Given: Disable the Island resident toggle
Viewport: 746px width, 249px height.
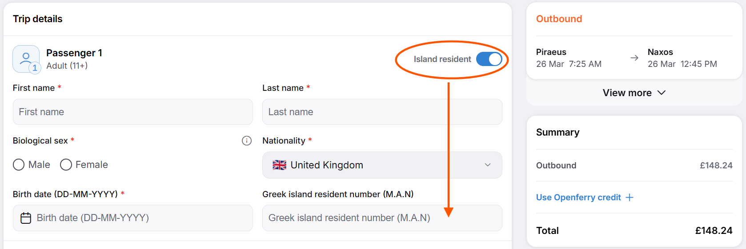Looking at the screenshot, I should [x=489, y=59].
